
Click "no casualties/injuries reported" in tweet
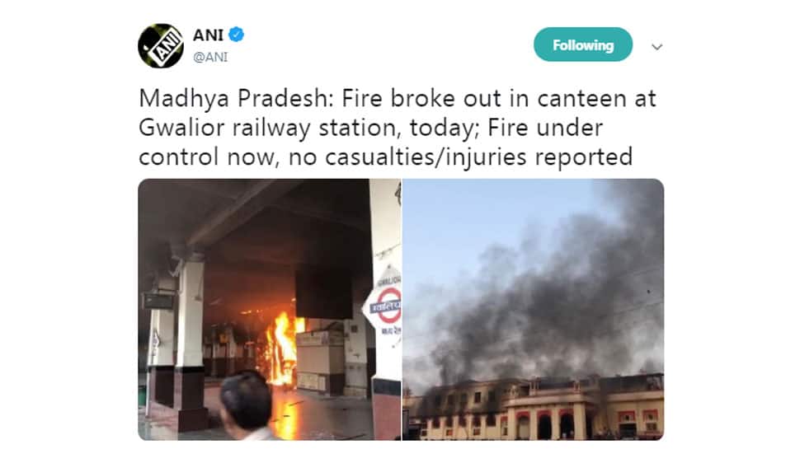[460, 157]
